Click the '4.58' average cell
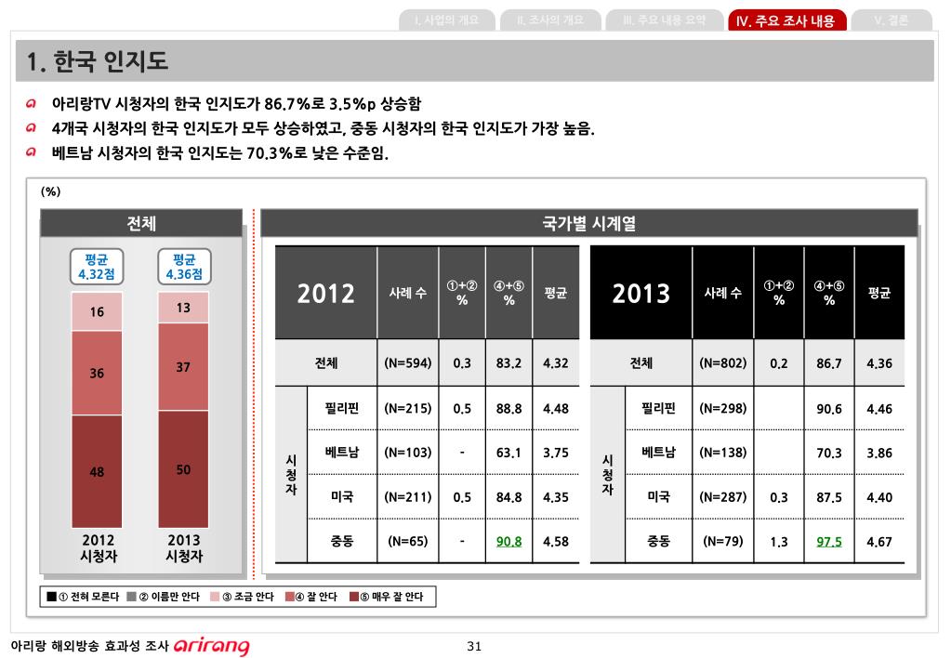The image size is (951, 658). [556, 542]
